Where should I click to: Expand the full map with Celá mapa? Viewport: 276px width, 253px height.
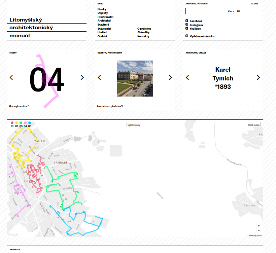pyautogui.click(x=253, y=125)
